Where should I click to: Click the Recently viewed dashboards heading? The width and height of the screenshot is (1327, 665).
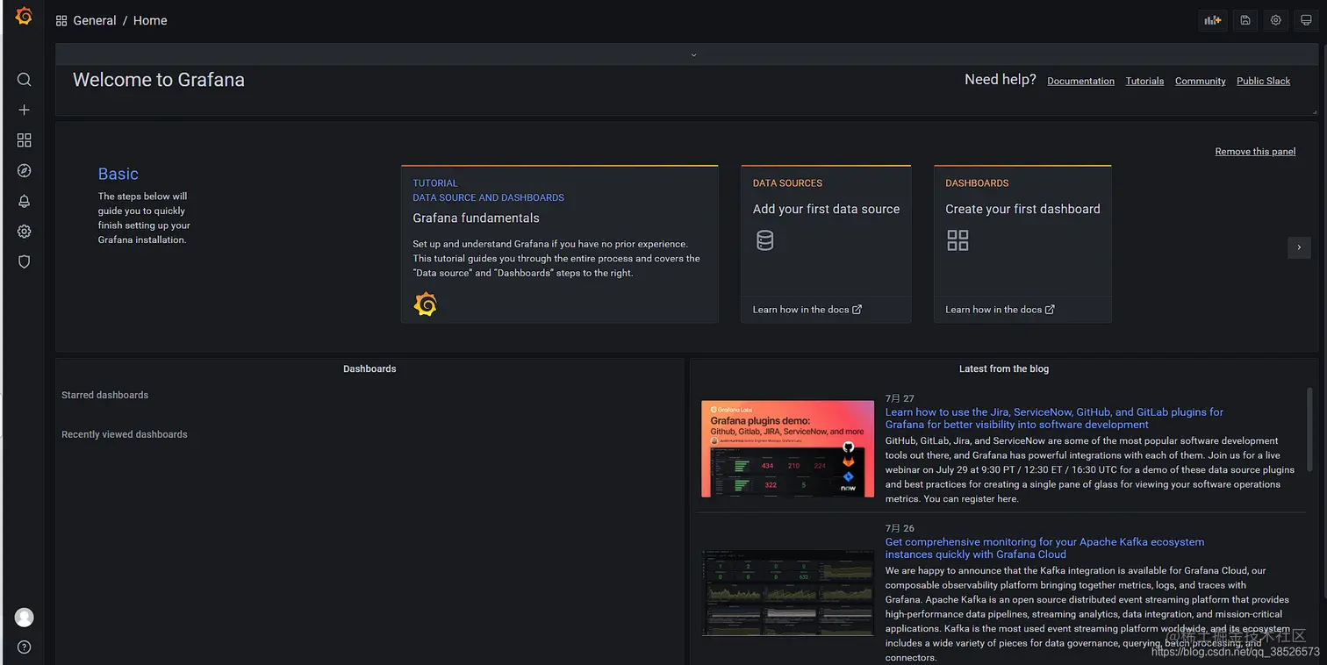[x=125, y=435]
